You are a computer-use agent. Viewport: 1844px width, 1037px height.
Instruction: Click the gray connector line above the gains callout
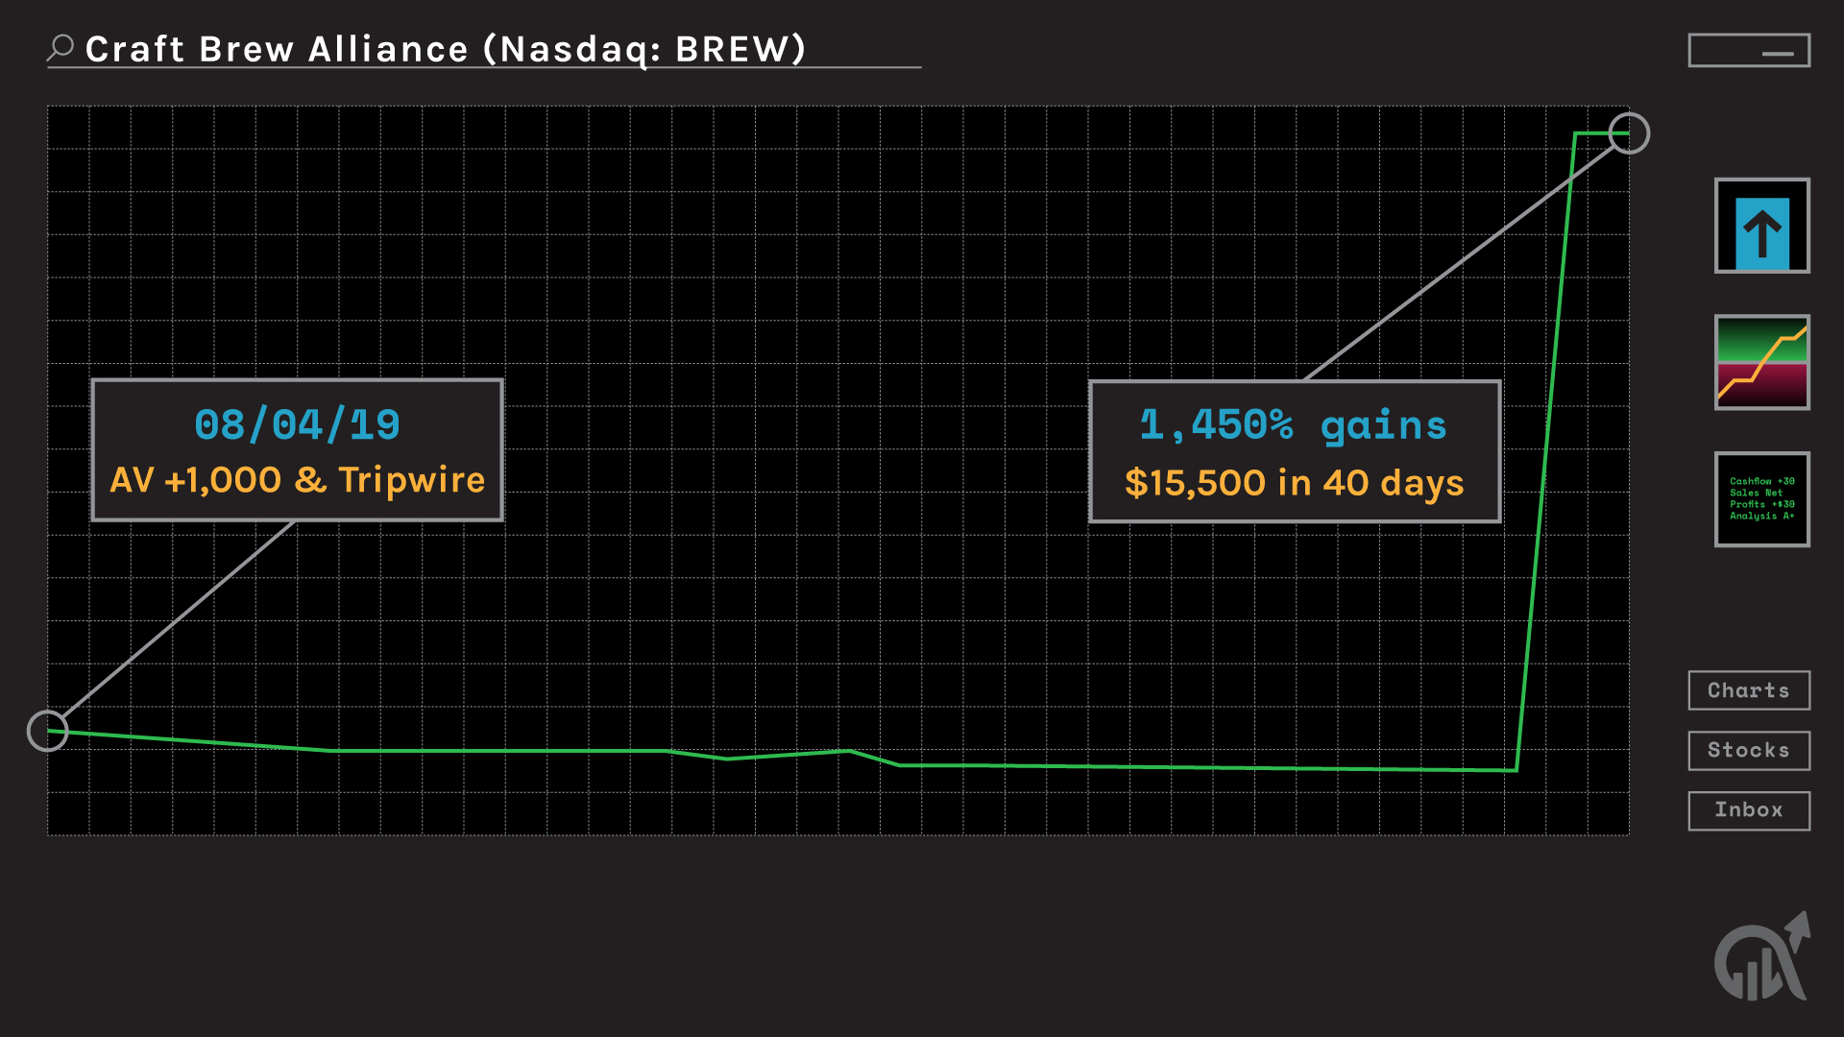pos(1460,264)
